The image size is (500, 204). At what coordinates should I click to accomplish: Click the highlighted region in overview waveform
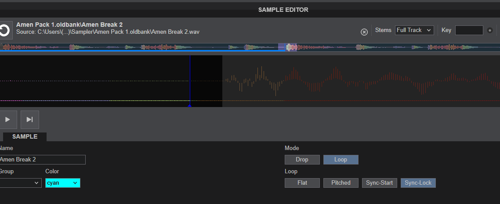(288, 47)
